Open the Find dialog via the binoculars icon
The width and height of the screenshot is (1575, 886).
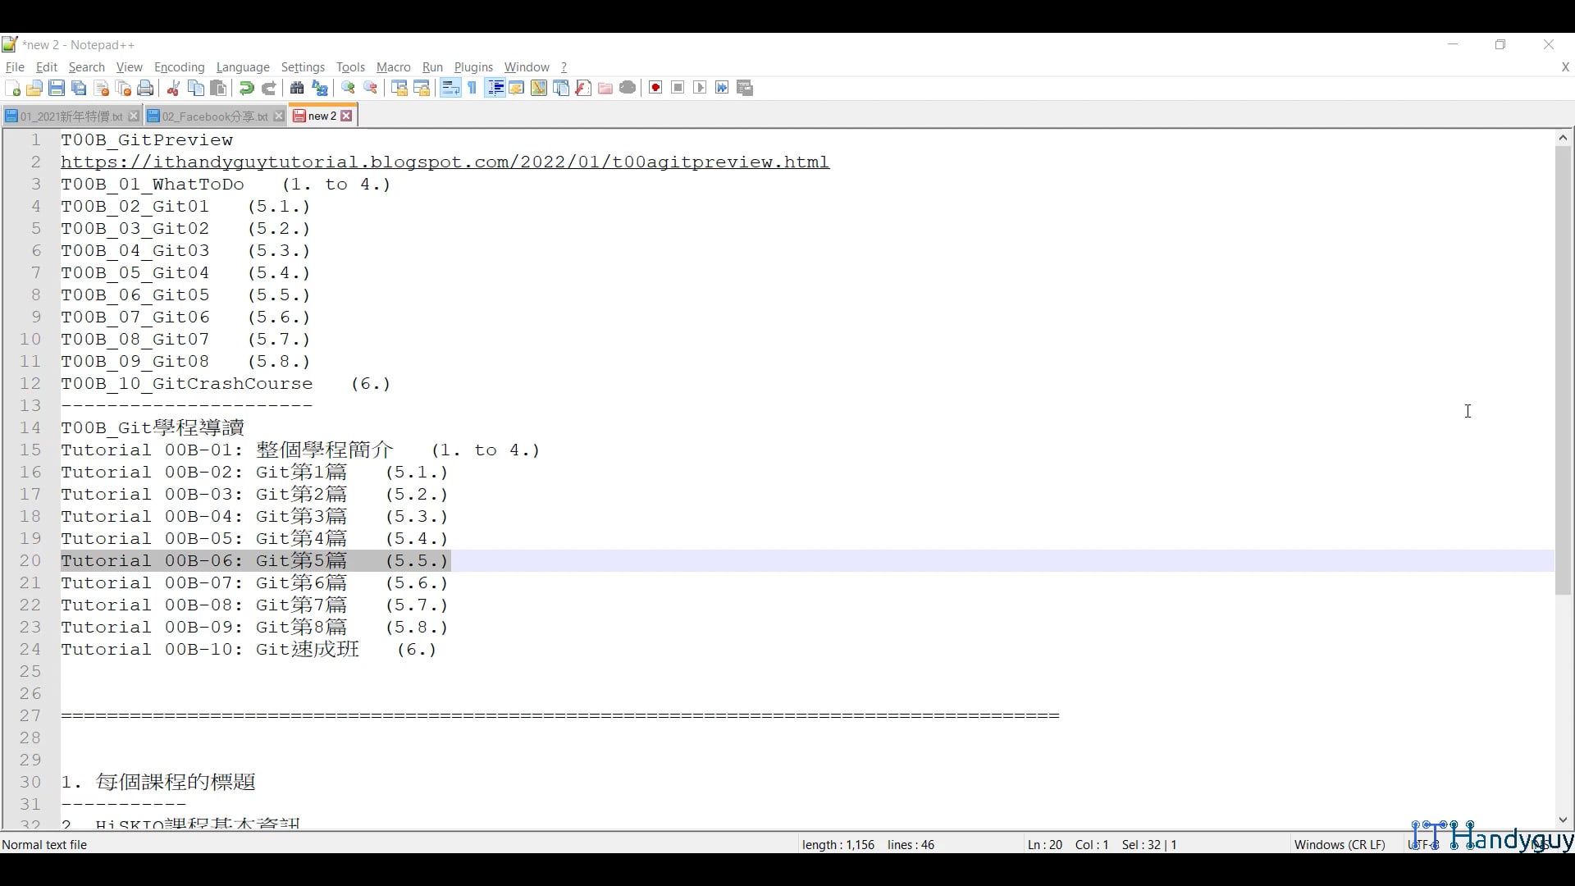pyautogui.click(x=297, y=88)
